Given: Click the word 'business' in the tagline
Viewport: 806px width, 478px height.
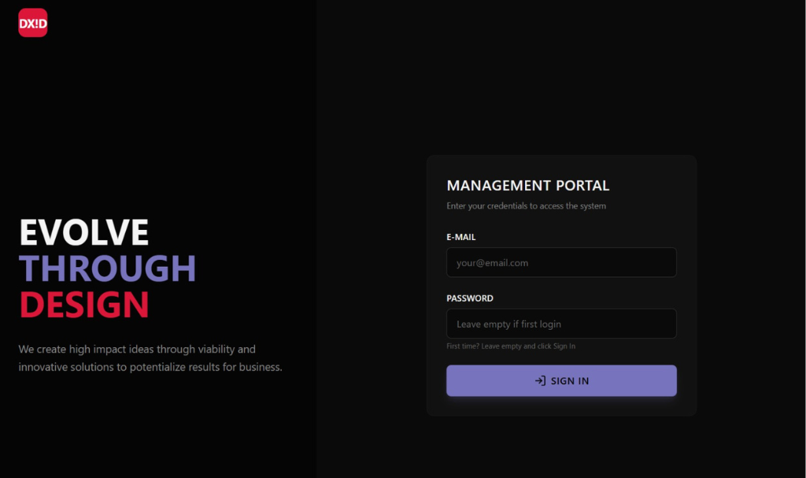Looking at the screenshot, I should coord(260,367).
